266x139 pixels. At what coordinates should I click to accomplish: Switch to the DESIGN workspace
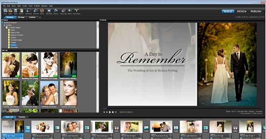click(242, 11)
